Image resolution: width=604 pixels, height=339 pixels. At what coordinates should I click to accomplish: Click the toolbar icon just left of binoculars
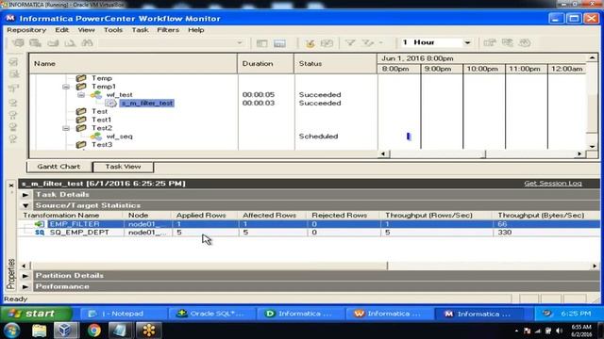[x=70, y=42]
